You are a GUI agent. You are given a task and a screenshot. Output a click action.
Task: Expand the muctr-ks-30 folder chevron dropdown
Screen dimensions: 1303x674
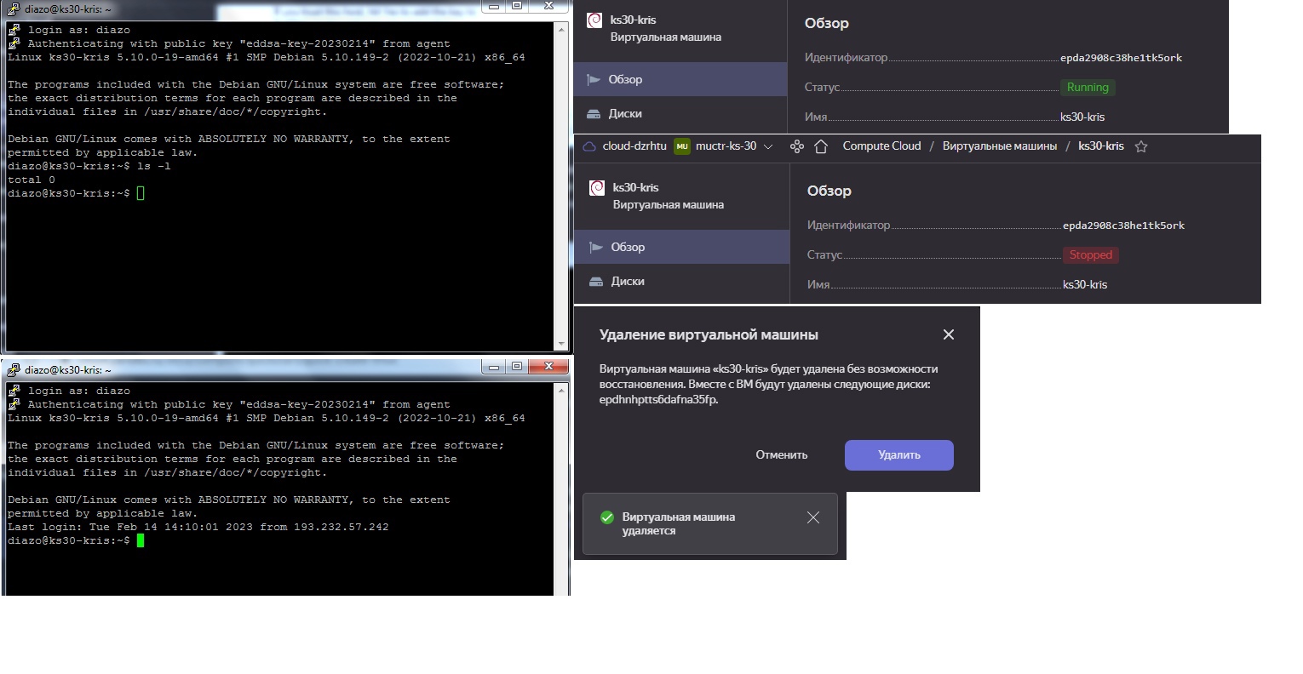click(768, 146)
